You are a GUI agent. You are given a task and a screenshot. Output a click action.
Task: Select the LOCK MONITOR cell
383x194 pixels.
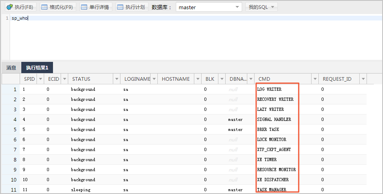click(272, 139)
